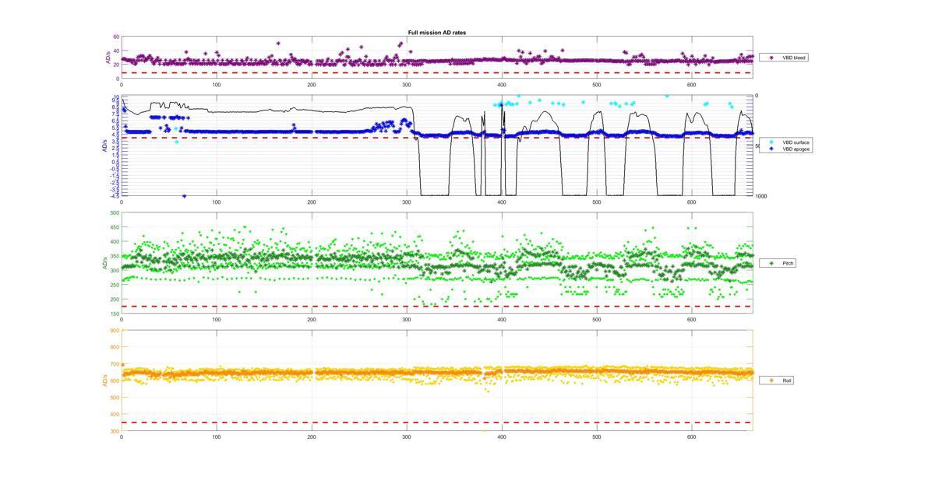Click the 500 x-axis tick below the VBD apogee plot
Screen dimensions: 935x484
coord(597,202)
